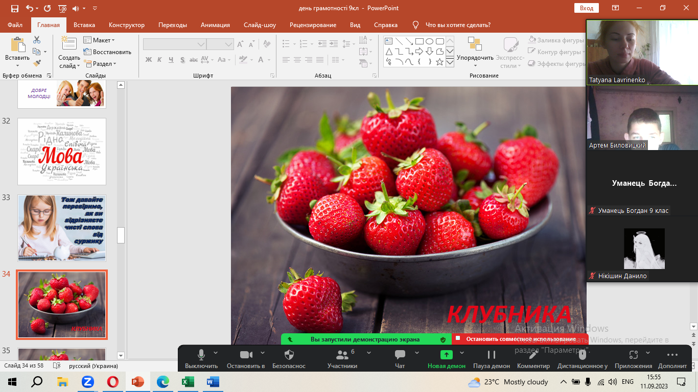Open Zoom Безопасность shield icon
The width and height of the screenshot is (698, 392).
coord(289,355)
